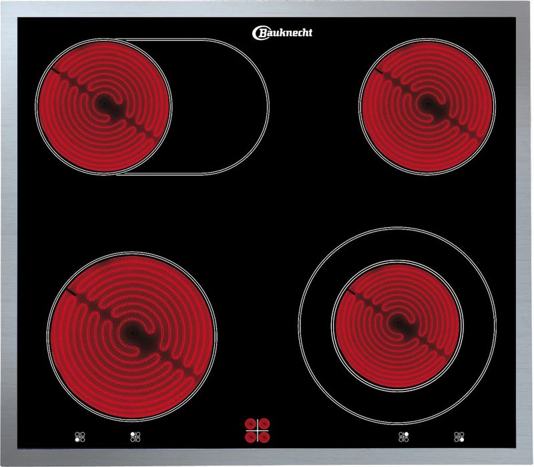Tap the bottom-right red residual heat light
The image size is (534, 467).
264,436
